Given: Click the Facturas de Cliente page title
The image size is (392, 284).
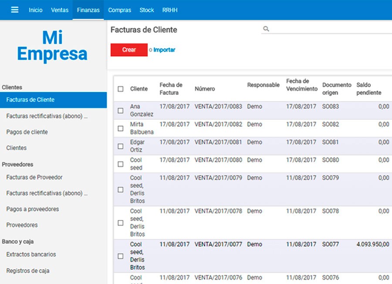Looking at the screenshot, I should (144, 30).
